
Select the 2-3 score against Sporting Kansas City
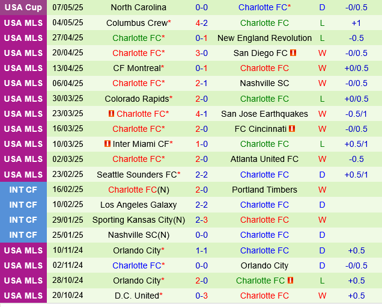201,220
